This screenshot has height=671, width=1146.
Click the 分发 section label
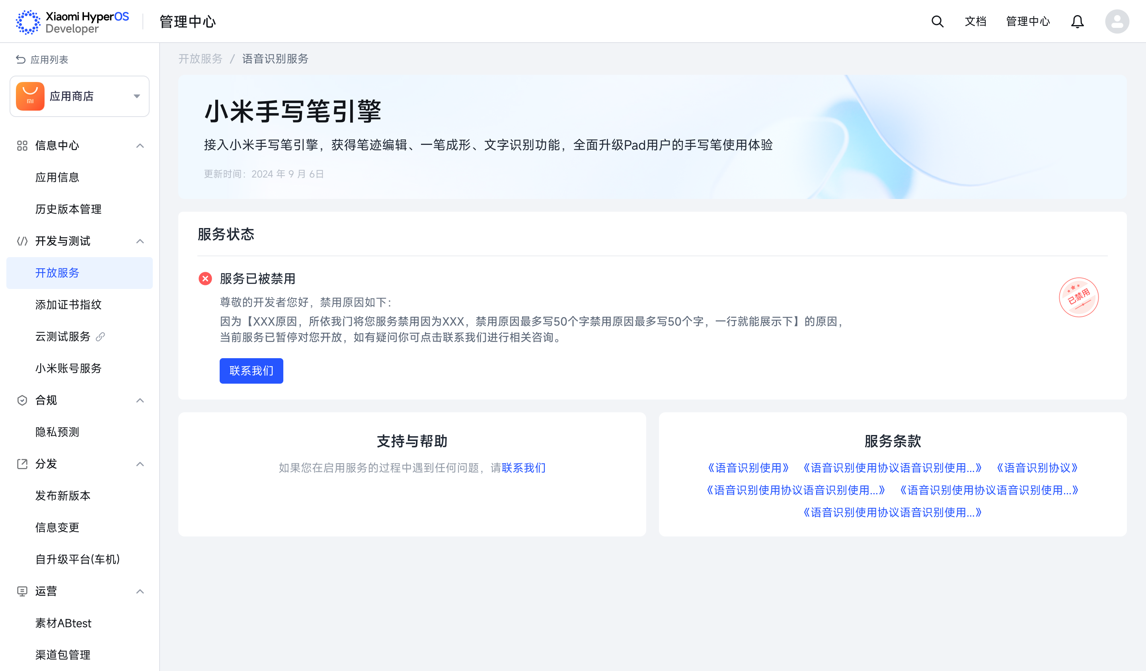pos(46,464)
